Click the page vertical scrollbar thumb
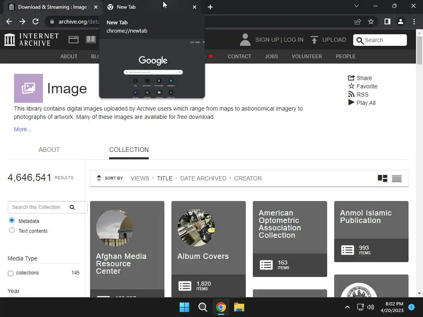This screenshot has height=317, width=423. (419, 50)
